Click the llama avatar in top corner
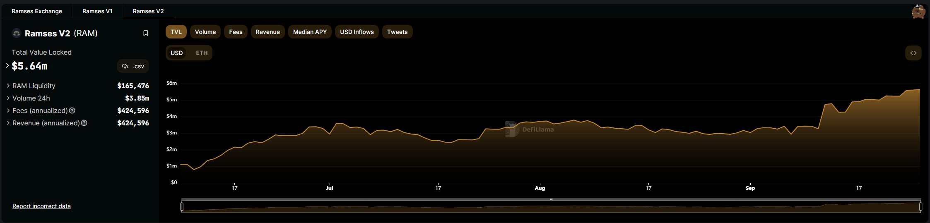The height and width of the screenshot is (223, 930). point(918,12)
